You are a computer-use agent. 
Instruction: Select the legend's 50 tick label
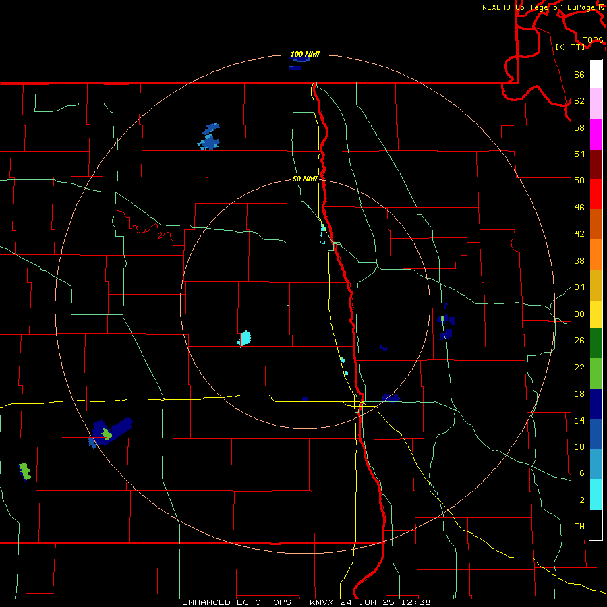click(x=579, y=180)
